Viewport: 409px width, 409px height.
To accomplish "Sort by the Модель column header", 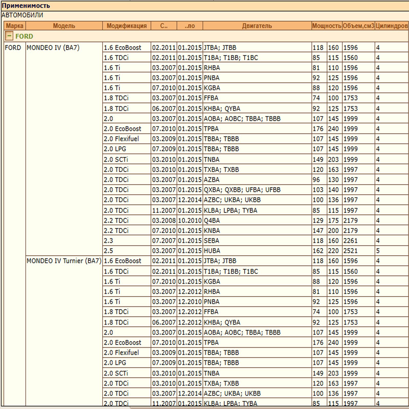I will (64, 26).
